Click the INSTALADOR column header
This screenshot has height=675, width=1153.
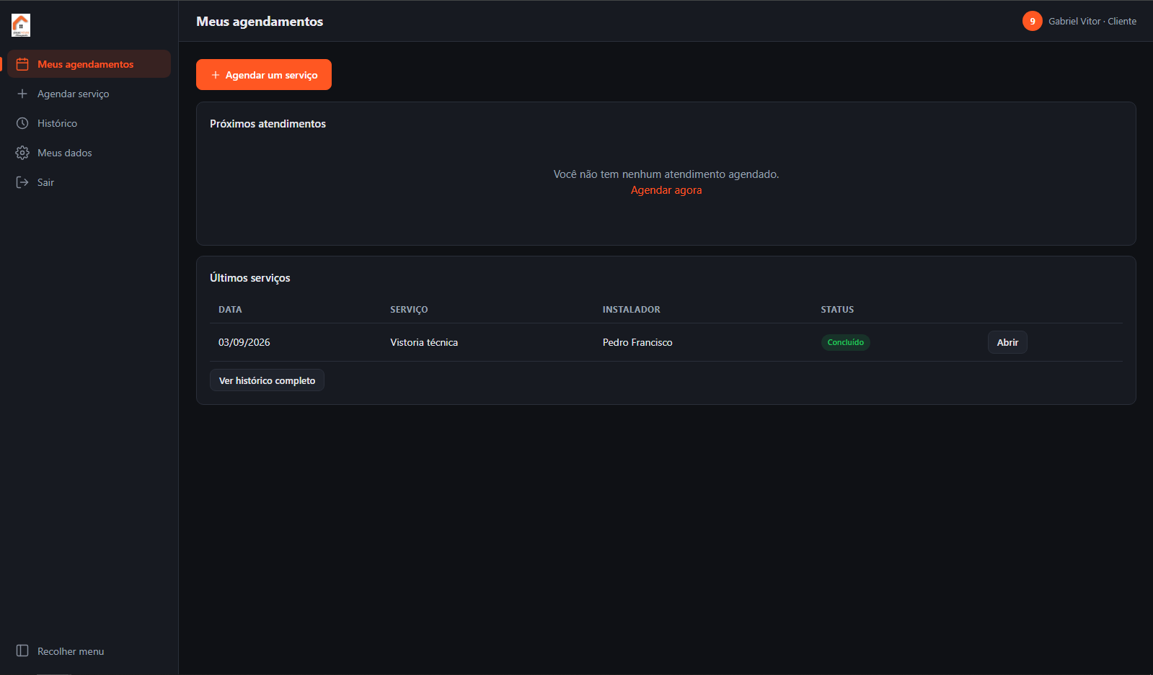point(632,310)
